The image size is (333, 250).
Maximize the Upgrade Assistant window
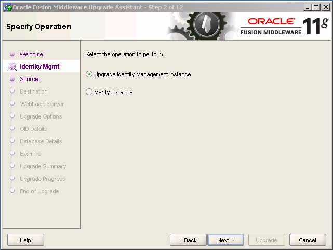coord(316,7)
